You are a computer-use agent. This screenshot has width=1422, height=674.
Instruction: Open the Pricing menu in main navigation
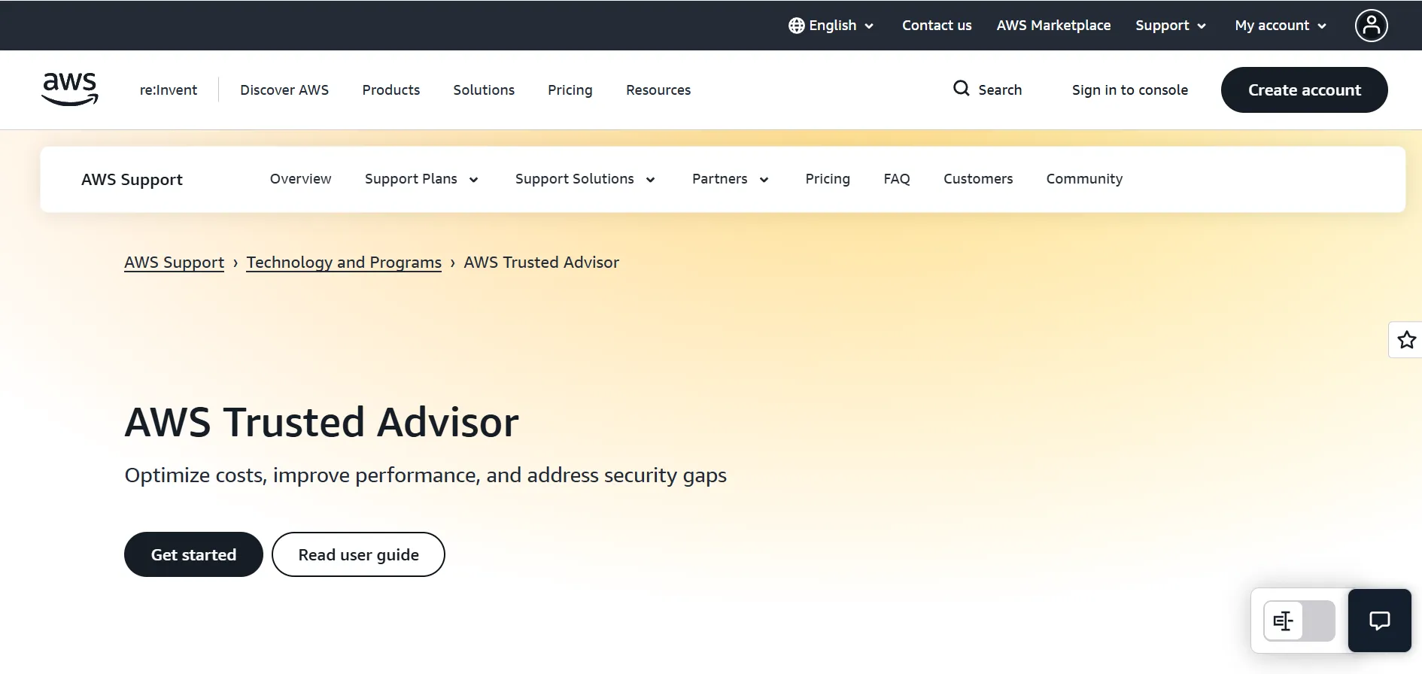tap(570, 90)
